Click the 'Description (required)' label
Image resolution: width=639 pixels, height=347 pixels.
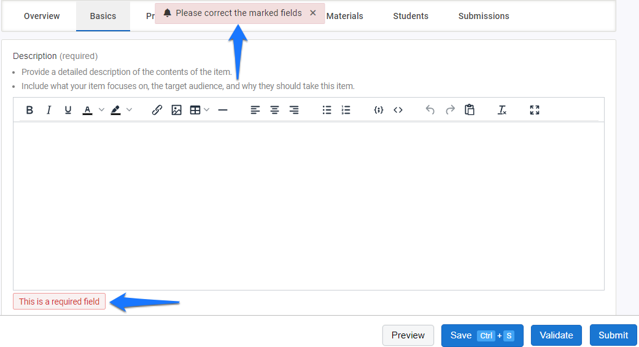(x=55, y=56)
